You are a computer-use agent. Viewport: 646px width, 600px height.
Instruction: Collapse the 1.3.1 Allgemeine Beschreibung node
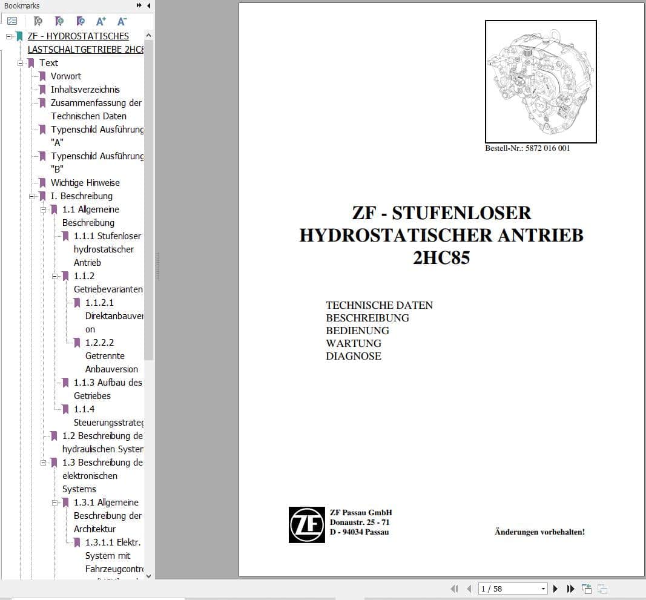tap(55, 503)
